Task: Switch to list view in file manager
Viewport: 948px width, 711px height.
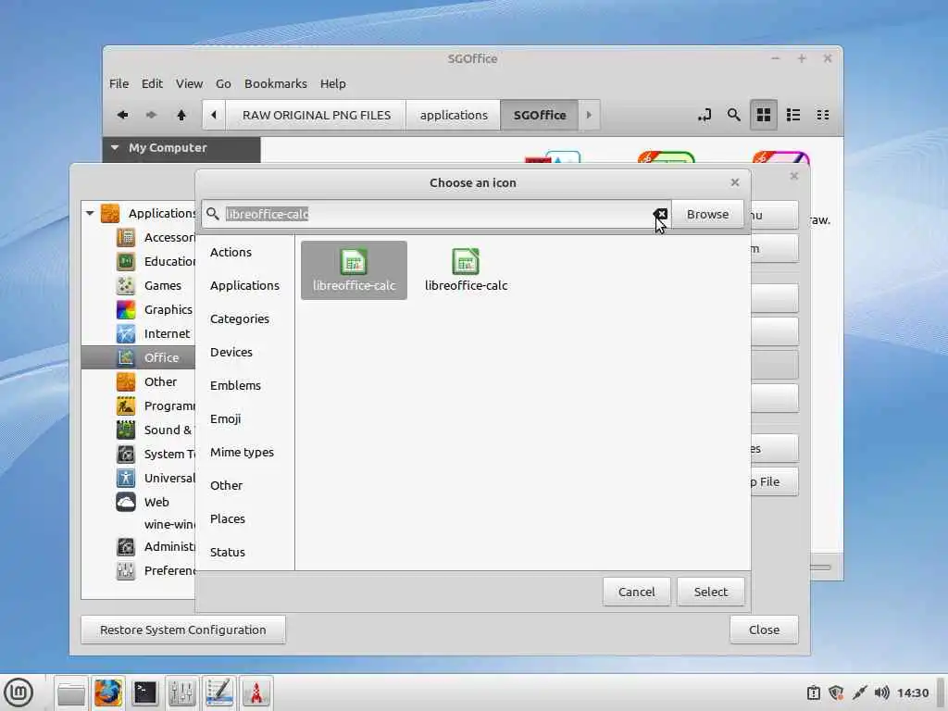Action: click(x=793, y=115)
